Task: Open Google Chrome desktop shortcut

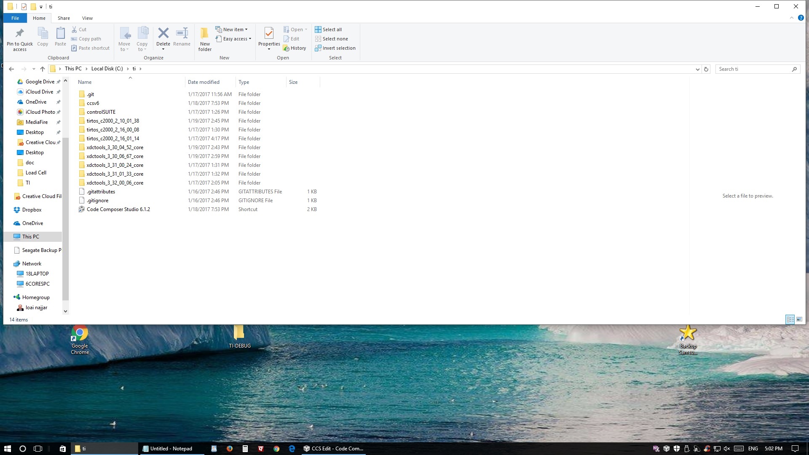Action: pyautogui.click(x=80, y=340)
